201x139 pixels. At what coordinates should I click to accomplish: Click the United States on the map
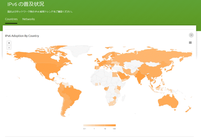46,67
